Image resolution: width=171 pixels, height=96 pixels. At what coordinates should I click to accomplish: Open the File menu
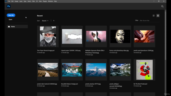click(9, 1)
